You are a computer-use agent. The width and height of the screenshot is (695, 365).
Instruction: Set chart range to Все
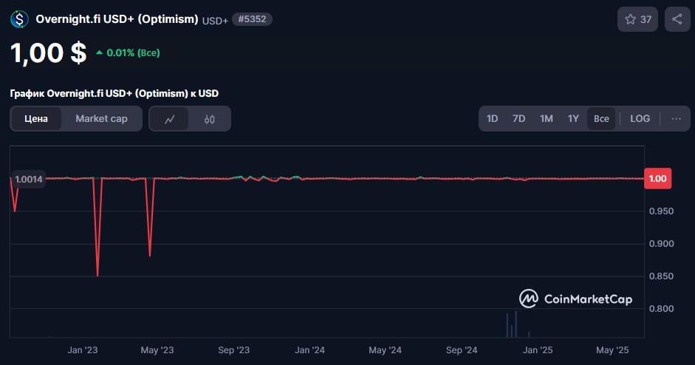(601, 118)
